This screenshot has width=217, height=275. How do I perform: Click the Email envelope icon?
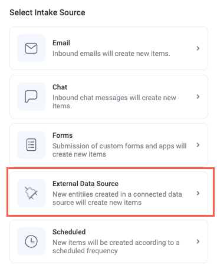click(31, 48)
